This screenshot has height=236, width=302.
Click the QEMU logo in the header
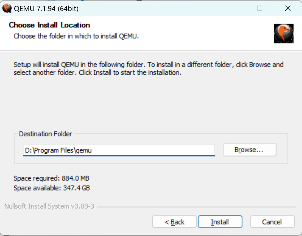[x=284, y=33]
